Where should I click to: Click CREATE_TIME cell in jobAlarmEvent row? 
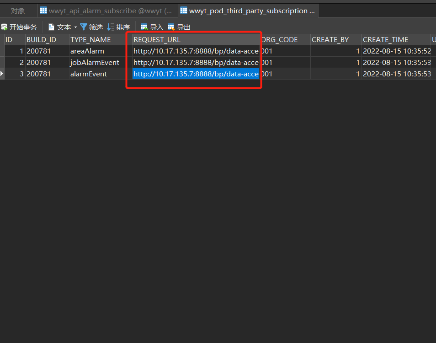pos(396,62)
